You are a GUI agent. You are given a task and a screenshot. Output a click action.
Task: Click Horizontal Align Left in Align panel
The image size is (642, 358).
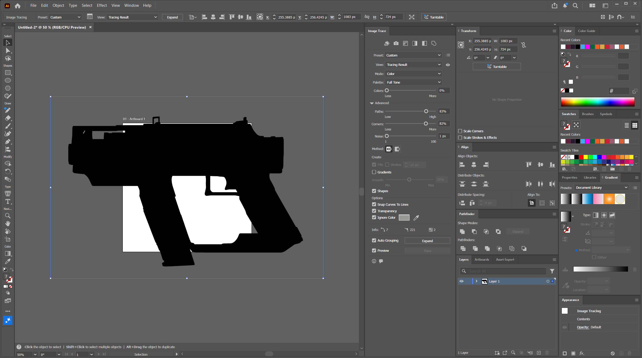pos(462,165)
